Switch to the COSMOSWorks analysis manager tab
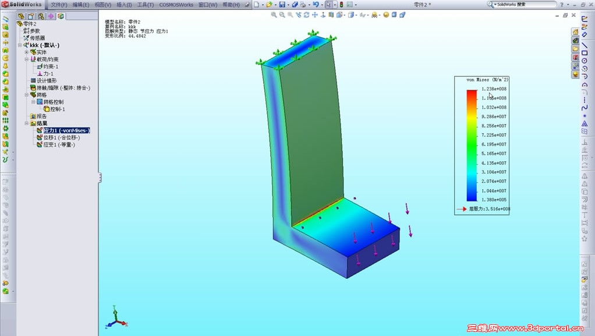 pos(61,16)
